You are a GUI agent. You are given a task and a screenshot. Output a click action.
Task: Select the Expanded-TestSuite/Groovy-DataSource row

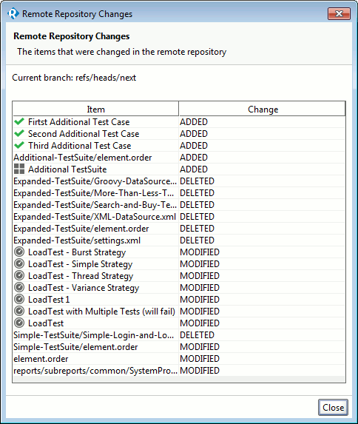(x=179, y=181)
